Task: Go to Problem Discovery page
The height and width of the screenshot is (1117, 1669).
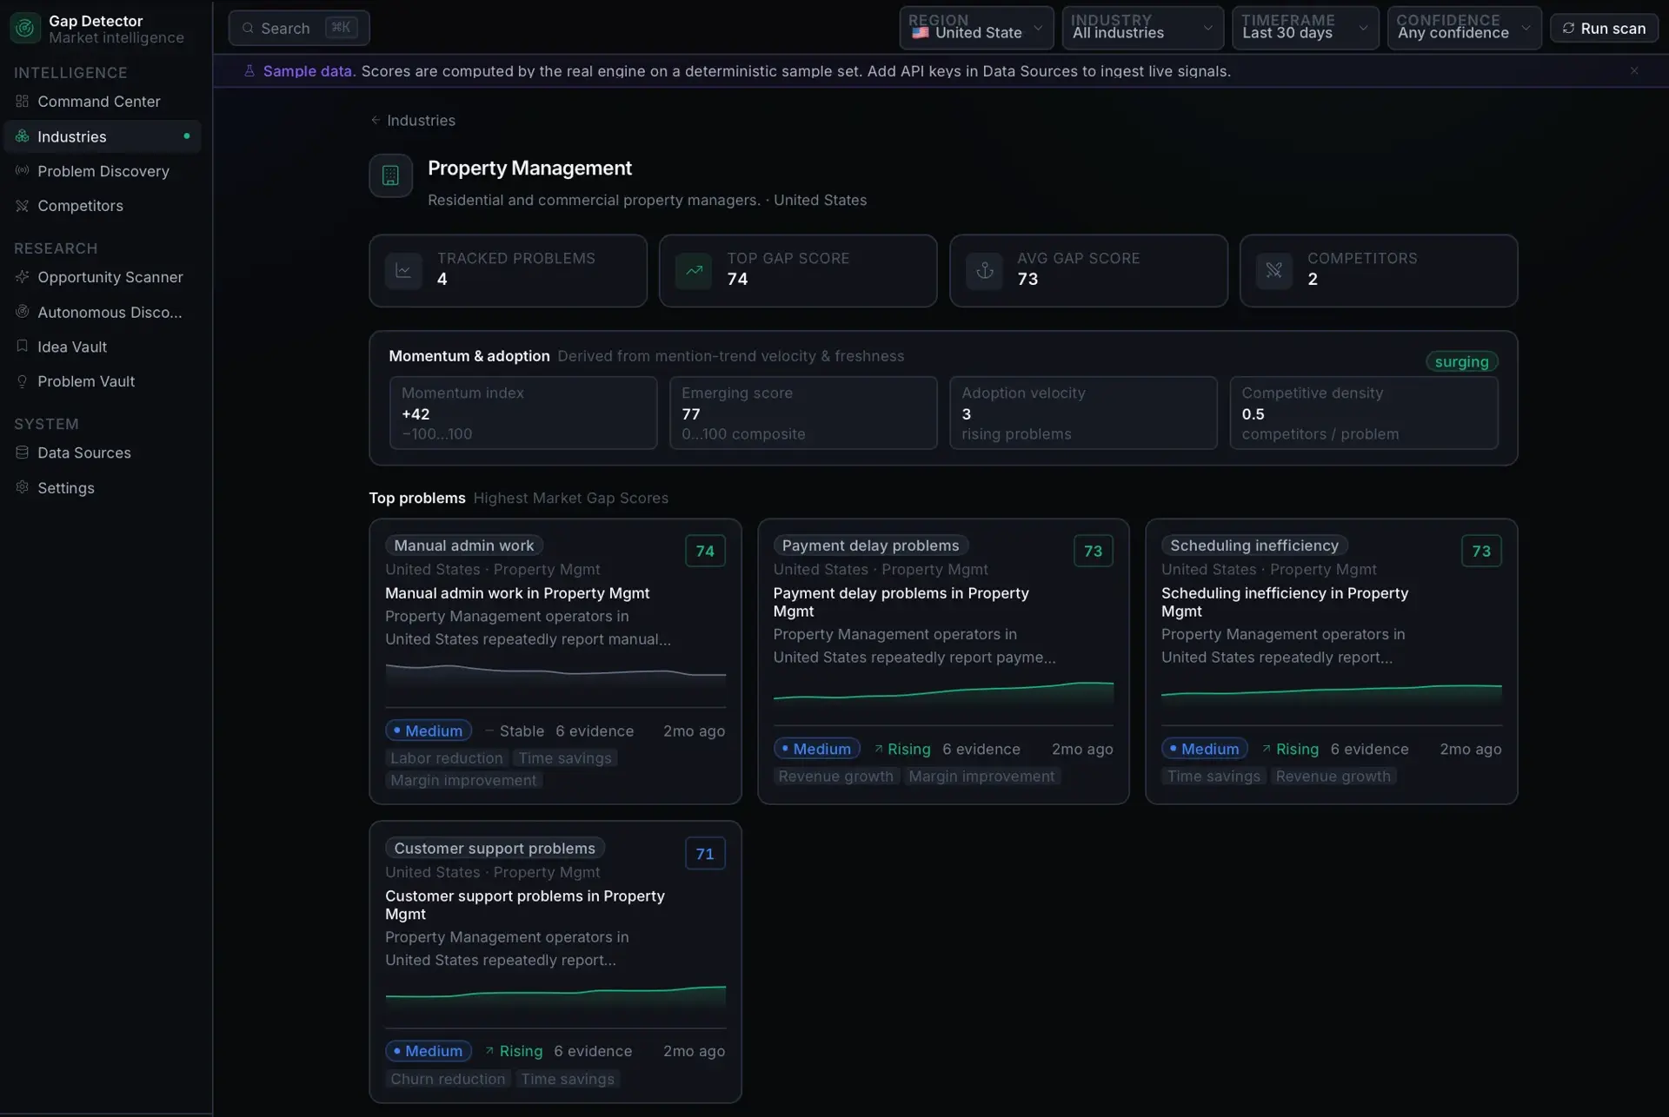Action: 103,171
